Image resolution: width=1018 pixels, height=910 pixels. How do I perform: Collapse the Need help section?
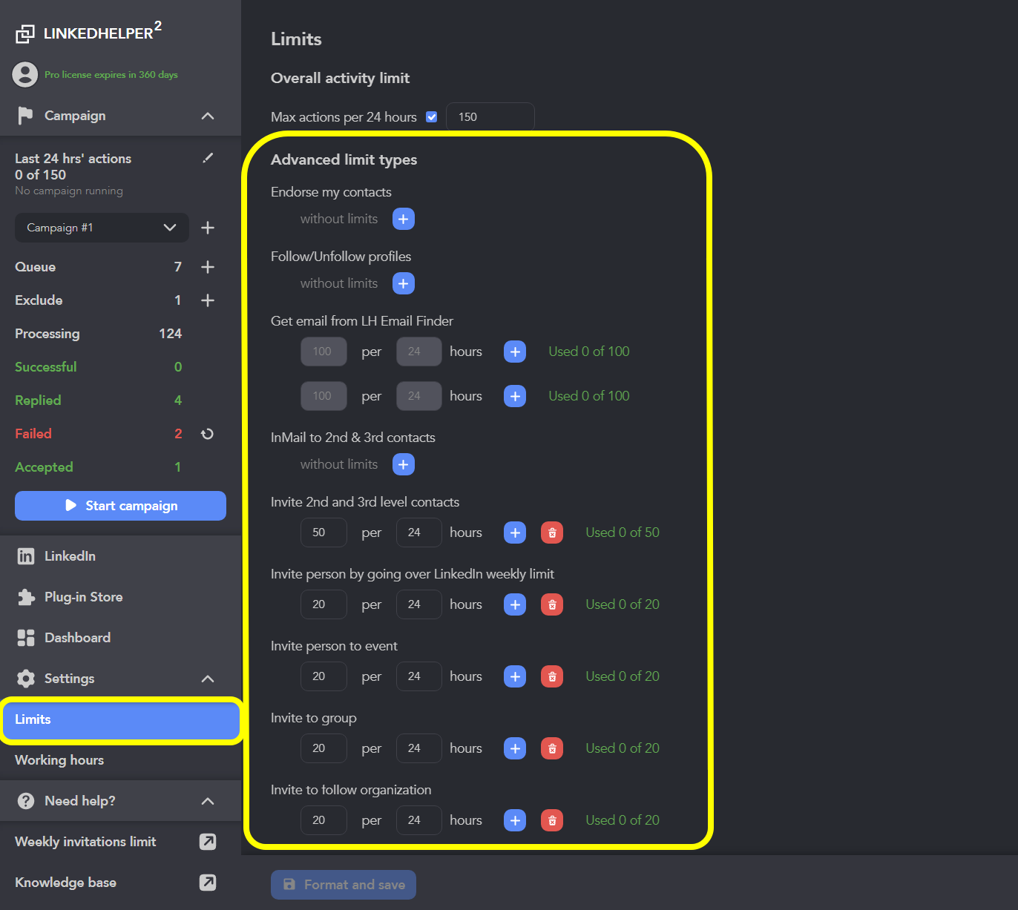208,800
